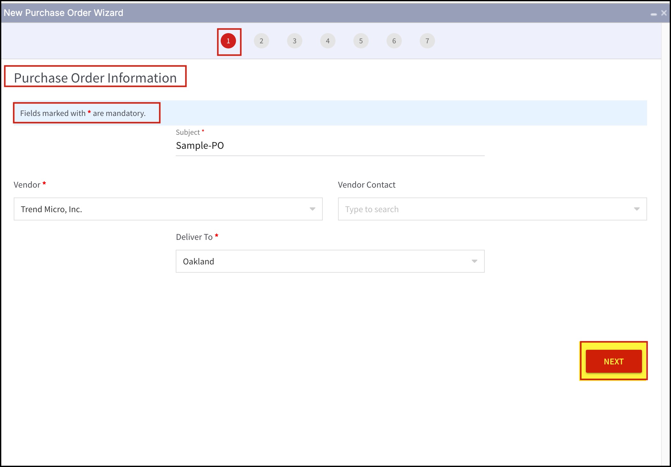Open the Vendor Contact dropdown arrow
671x467 pixels.
click(x=637, y=209)
